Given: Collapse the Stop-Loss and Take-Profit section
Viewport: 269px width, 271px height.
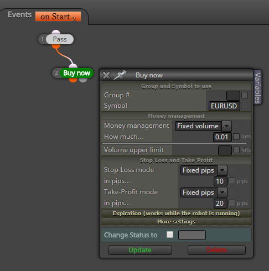Looking at the screenshot, I should (x=176, y=160).
